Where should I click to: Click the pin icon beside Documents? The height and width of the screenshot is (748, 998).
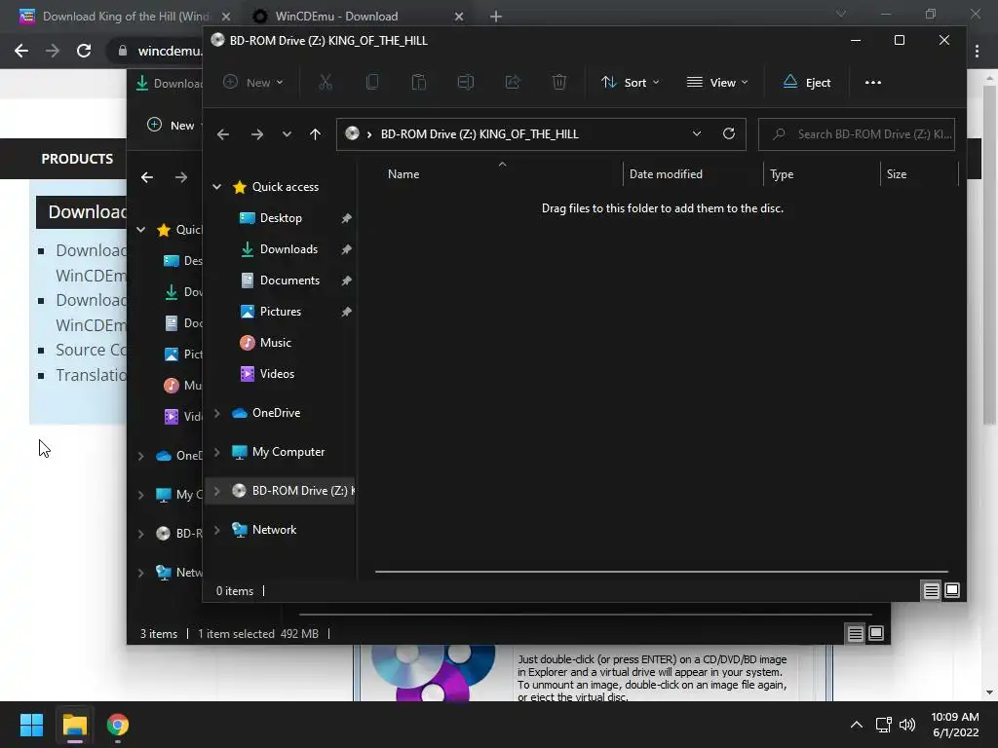click(x=346, y=280)
